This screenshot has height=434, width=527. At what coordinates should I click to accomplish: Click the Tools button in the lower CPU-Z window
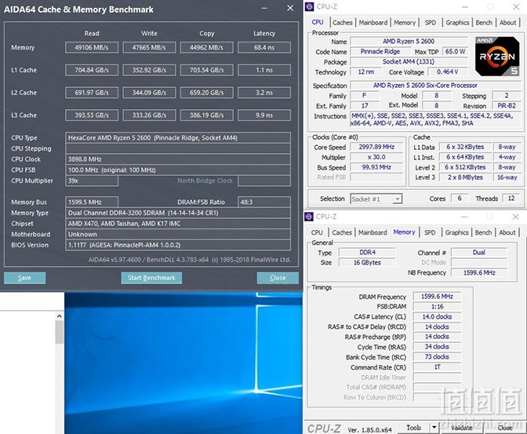click(414, 428)
